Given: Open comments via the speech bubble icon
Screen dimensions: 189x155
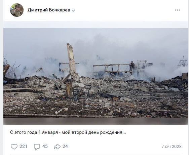Looking at the screenshot, I should [x=37, y=147].
